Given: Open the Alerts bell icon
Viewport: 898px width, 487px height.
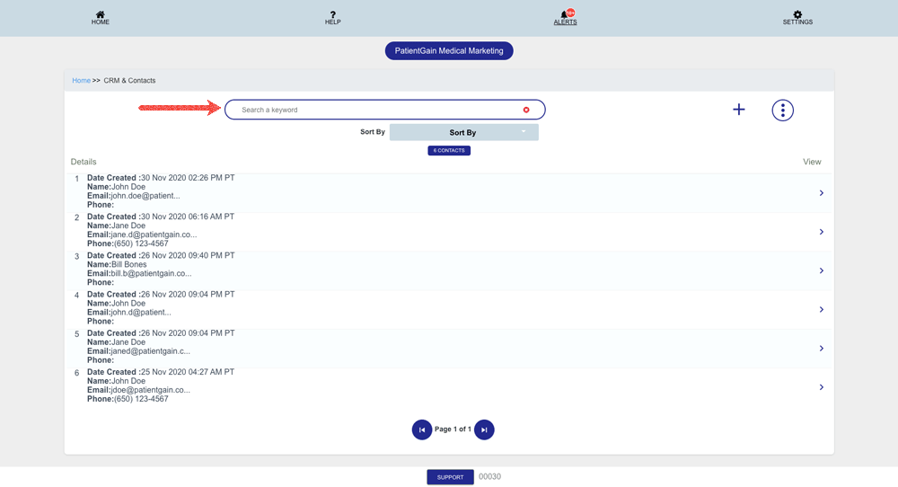Looking at the screenshot, I should (x=565, y=14).
